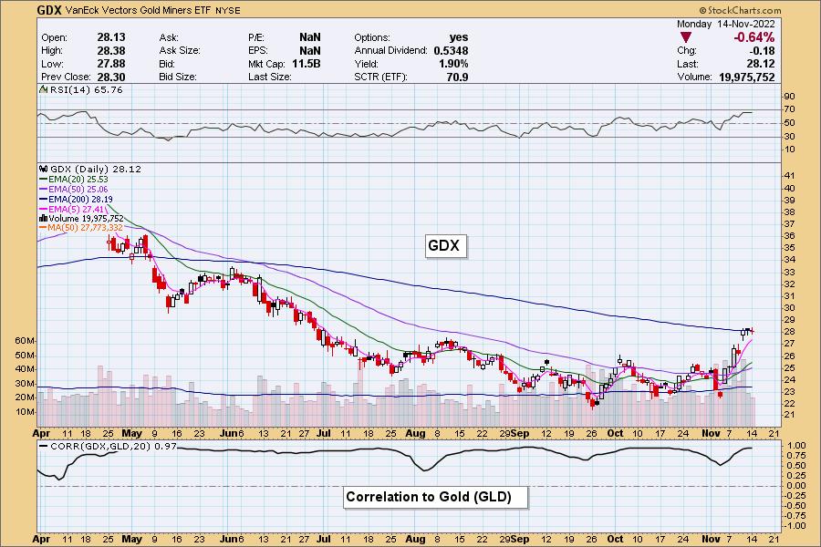
Task: Click the 'Last Size:' label
Action: (270, 77)
